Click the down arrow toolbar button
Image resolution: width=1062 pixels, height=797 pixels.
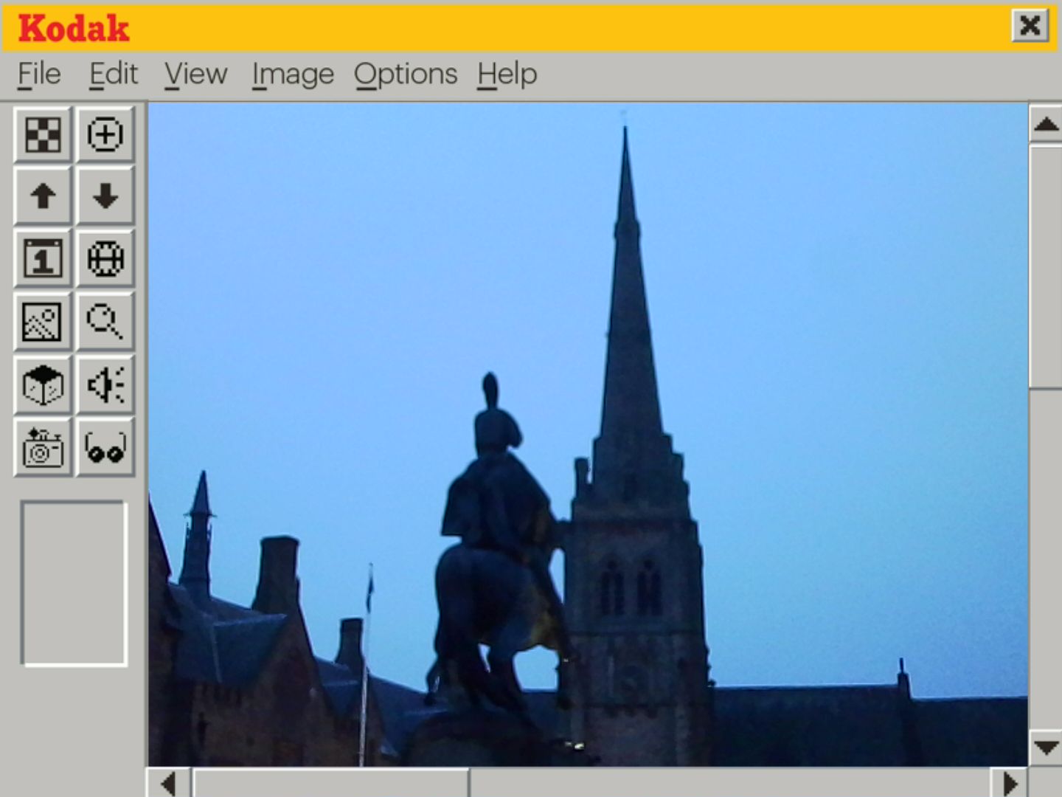pos(105,196)
